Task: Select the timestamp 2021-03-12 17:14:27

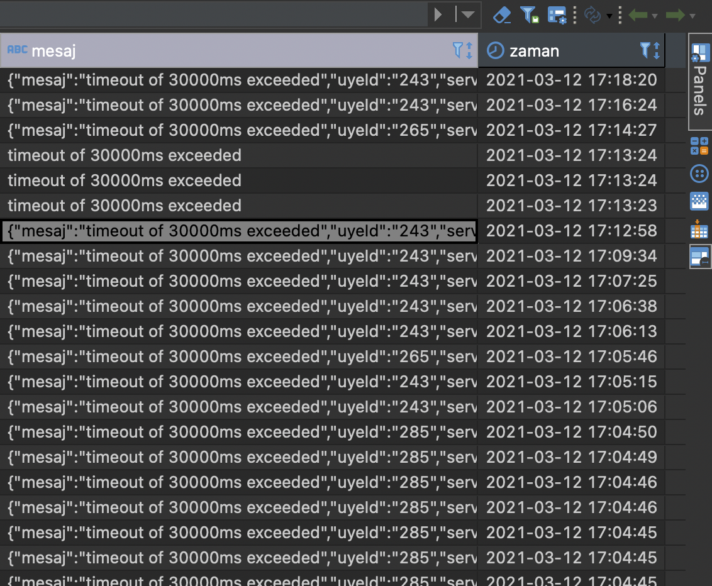Action: point(571,131)
